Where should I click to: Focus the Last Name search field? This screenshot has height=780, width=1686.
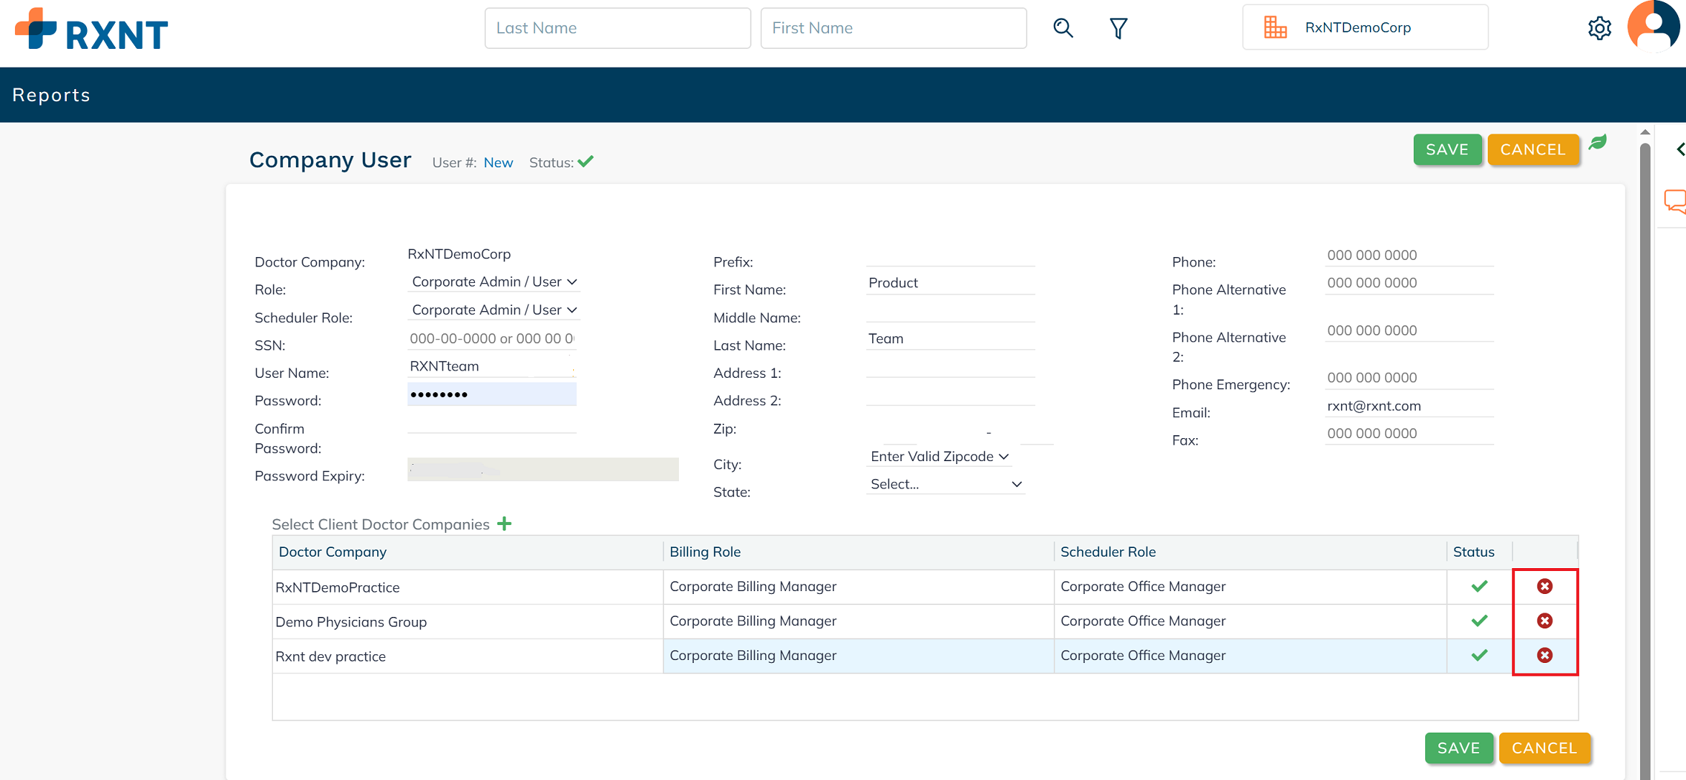pos(618,28)
